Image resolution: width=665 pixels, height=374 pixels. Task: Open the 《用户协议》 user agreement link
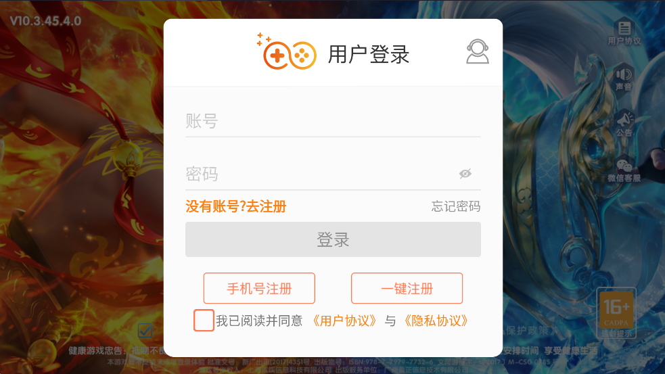(x=344, y=321)
